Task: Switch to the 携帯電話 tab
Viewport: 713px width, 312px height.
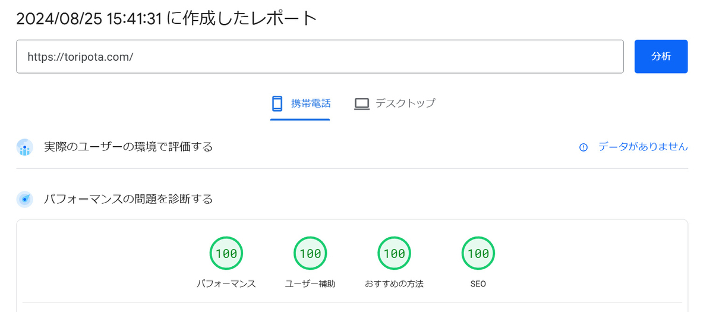Action: point(300,103)
